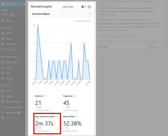Click the Instant Articles icon
Screen dimensions: 168x136
tap(3, 102)
